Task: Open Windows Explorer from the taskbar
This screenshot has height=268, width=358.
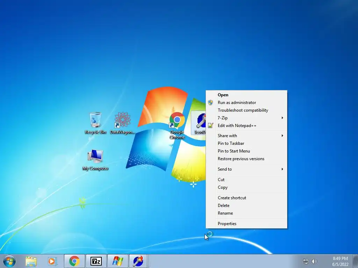Action: click(31, 261)
